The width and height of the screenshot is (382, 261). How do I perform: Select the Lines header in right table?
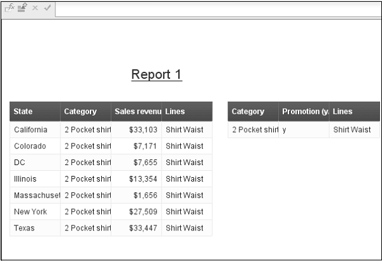(354, 111)
